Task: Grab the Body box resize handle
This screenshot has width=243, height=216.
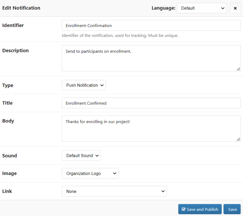Action: (x=238, y=139)
